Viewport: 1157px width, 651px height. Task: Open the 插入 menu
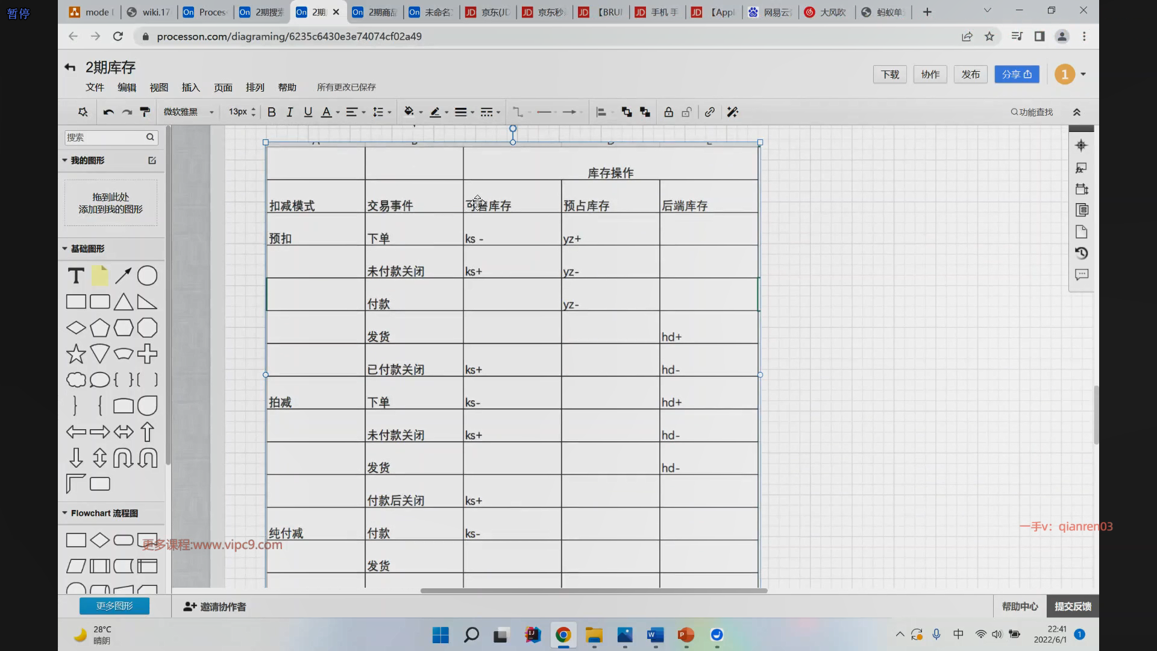(190, 87)
